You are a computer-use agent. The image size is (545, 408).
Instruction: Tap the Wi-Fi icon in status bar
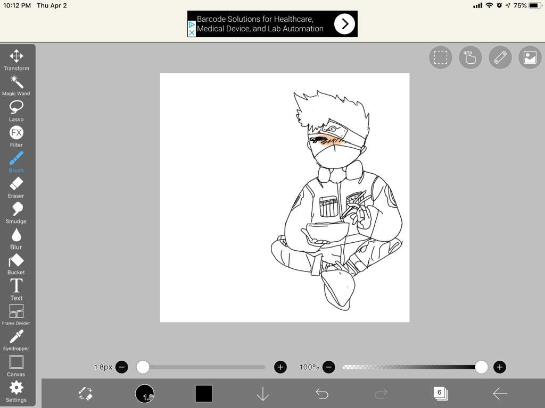490,5
